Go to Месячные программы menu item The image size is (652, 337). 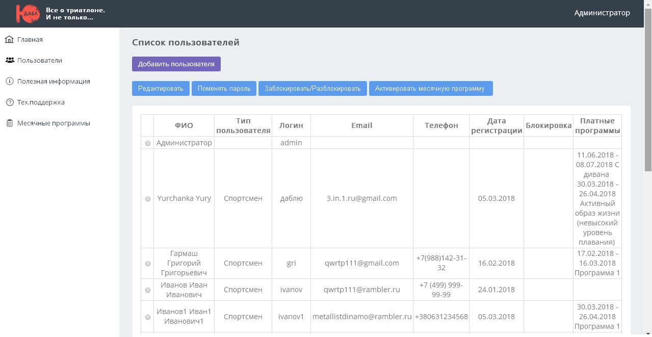[54, 123]
